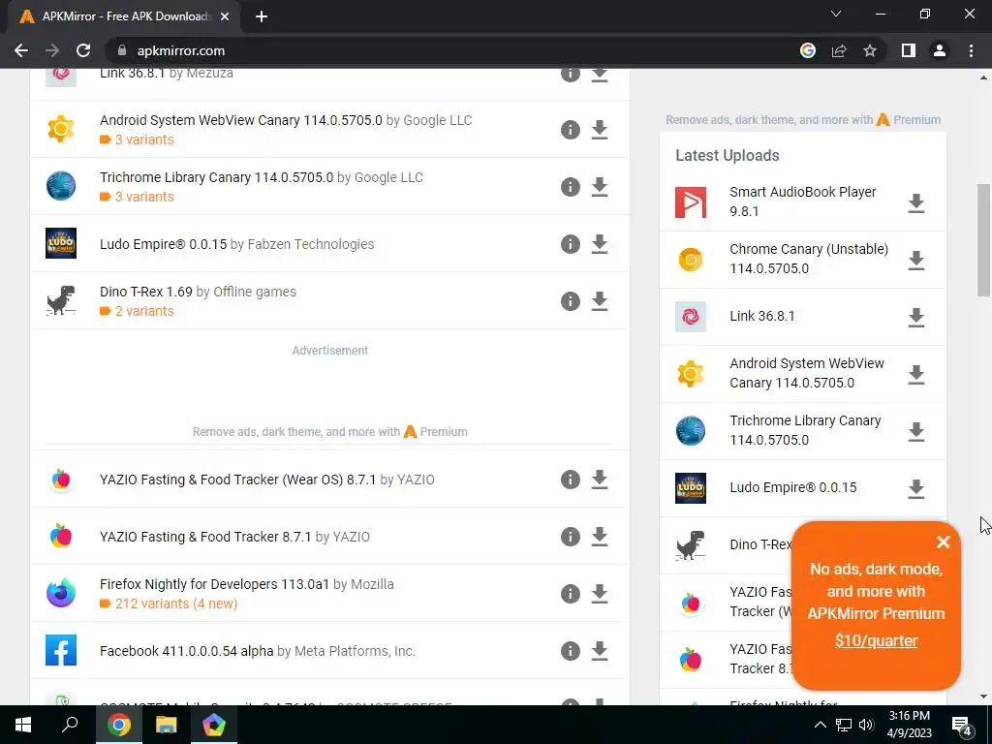The height and width of the screenshot is (744, 992).
Task: Close the orange Premium popup
Action: tap(944, 542)
